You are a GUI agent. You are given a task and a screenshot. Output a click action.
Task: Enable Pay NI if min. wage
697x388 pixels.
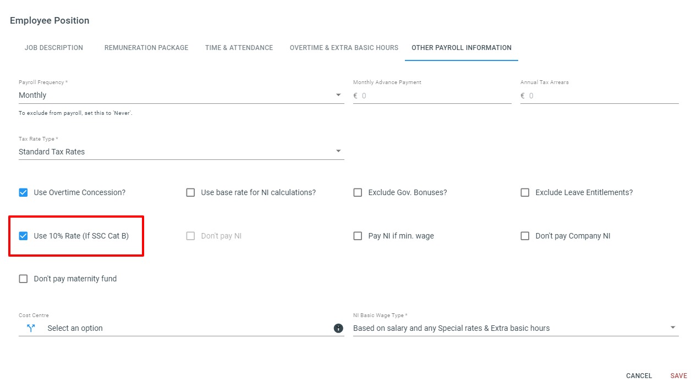pos(358,236)
